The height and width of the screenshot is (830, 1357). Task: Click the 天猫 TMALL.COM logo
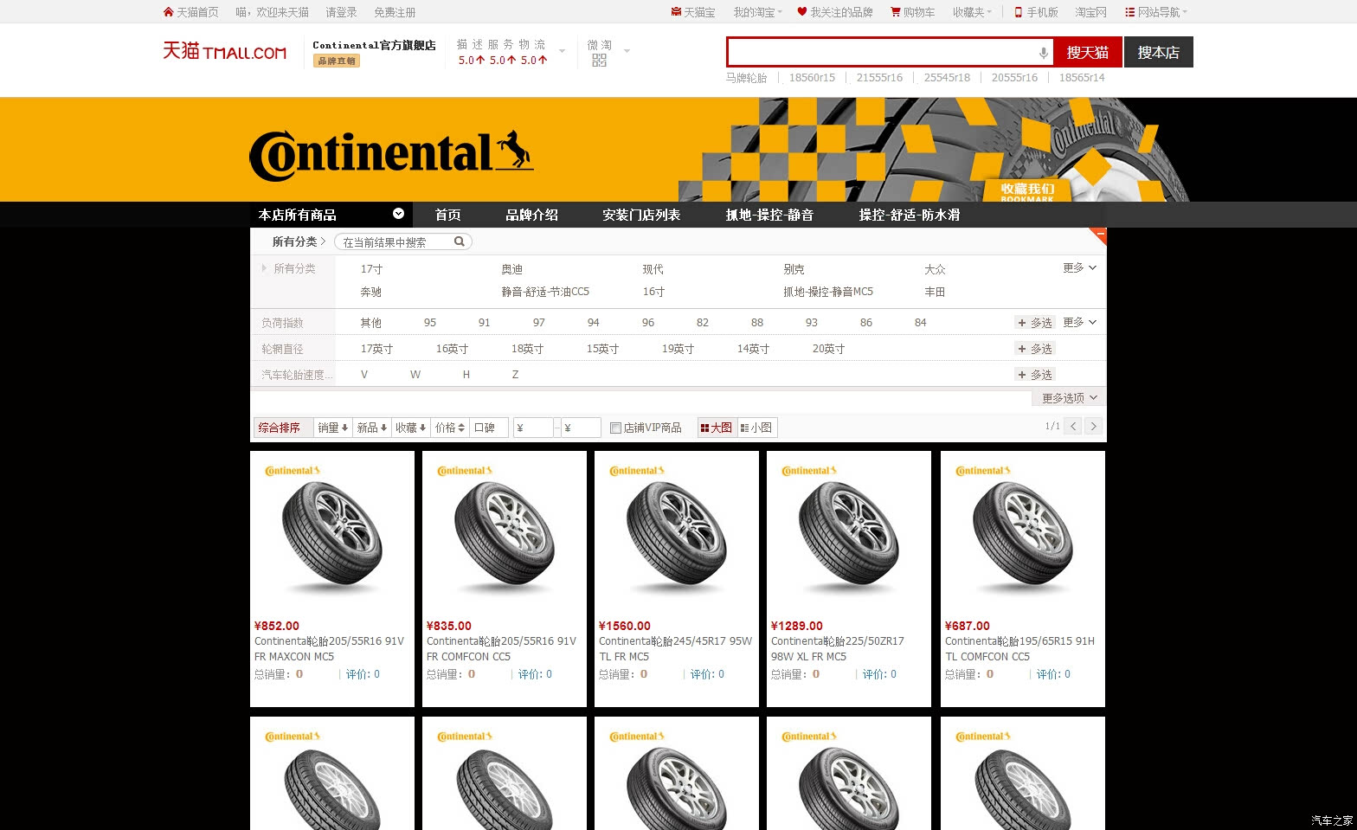(224, 52)
